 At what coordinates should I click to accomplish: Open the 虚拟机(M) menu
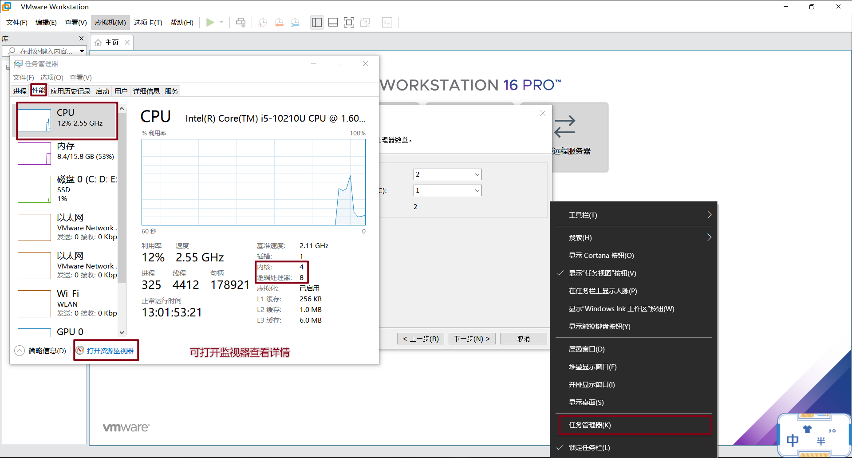(110, 22)
